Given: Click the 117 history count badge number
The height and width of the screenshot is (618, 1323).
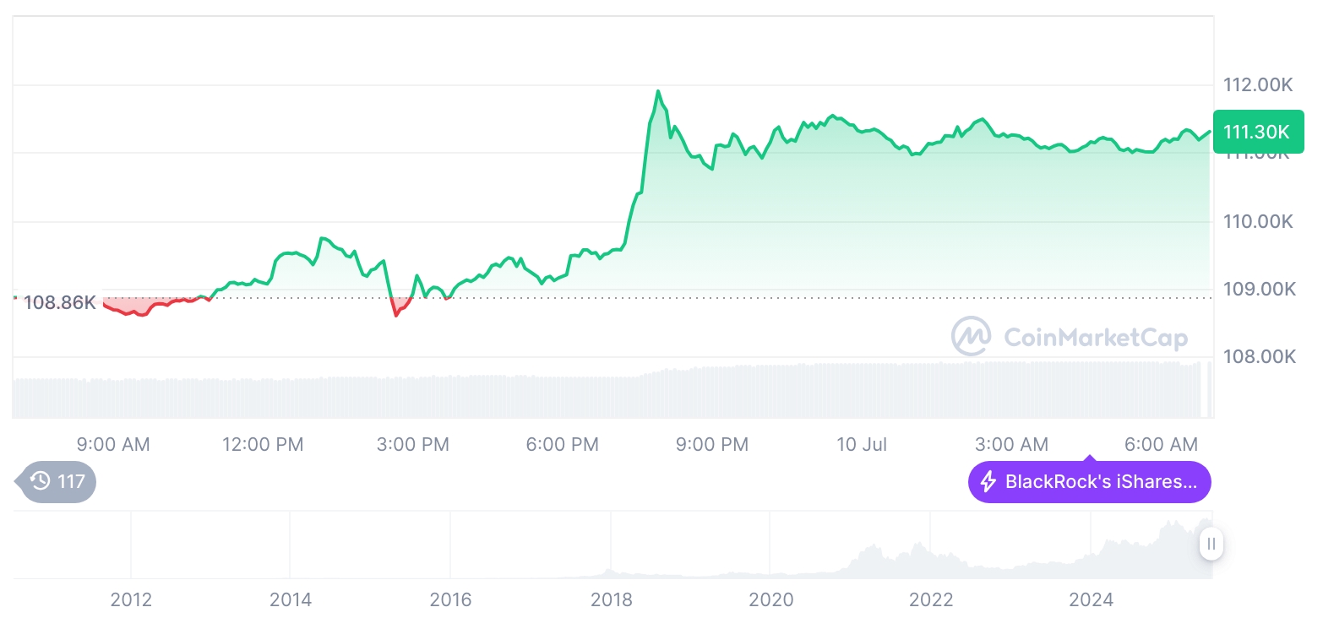Looking at the screenshot, I should coord(71,482).
